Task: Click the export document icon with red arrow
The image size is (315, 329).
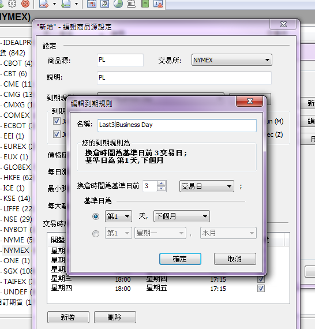Action: pos(44,3)
